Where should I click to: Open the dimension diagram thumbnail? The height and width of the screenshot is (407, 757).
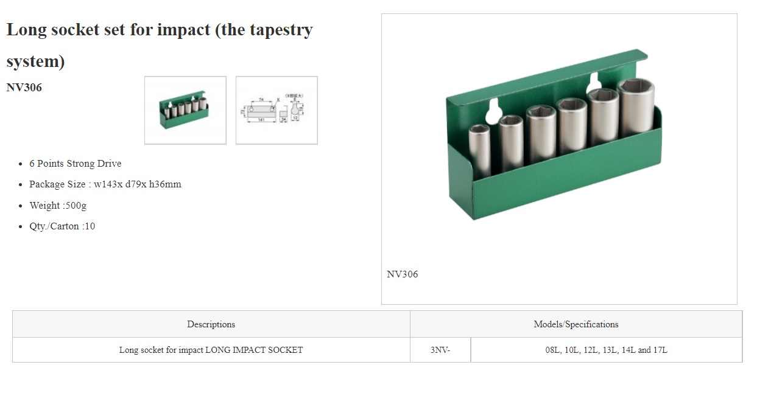[276, 110]
